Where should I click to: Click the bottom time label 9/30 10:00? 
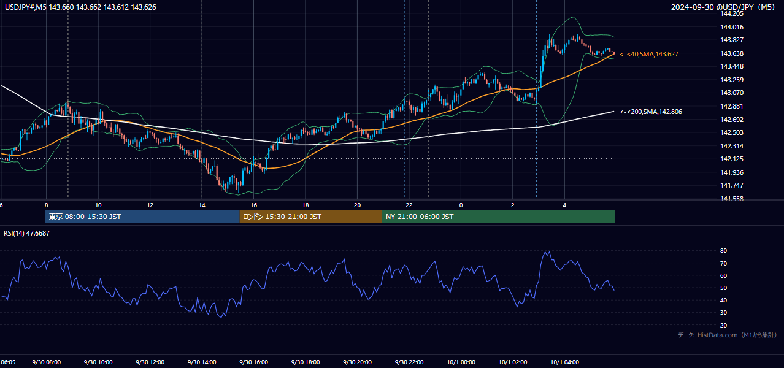(x=98, y=362)
